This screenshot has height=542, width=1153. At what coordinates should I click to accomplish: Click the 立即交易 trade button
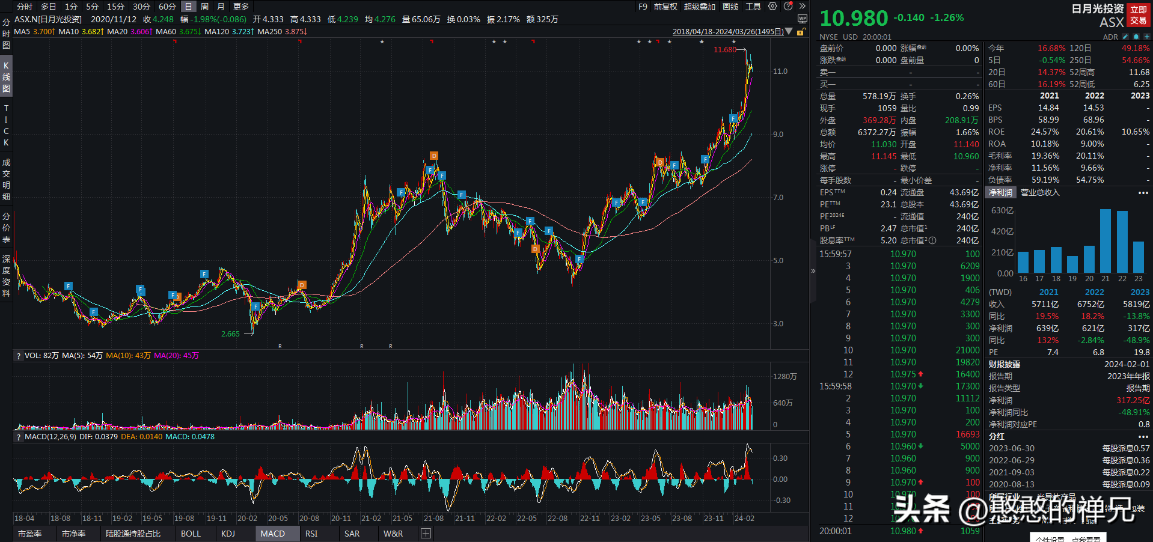1139,15
